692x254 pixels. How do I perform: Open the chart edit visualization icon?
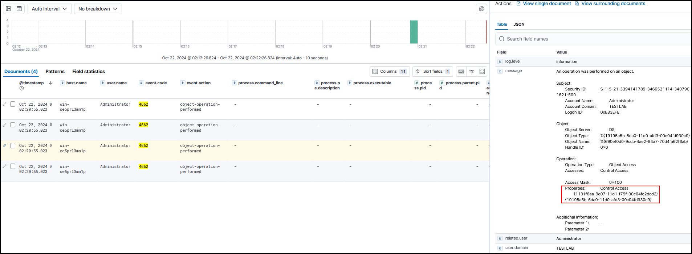pyautogui.click(x=481, y=9)
